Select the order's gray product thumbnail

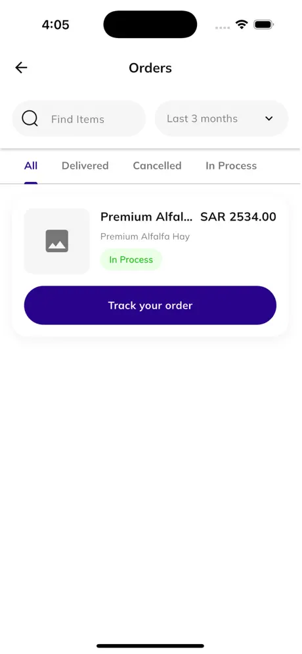[56, 241]
